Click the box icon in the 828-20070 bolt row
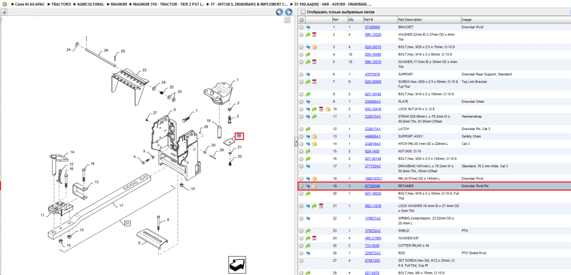The width and height of the screenshot is (571, 275). click(x=314, y=47)
